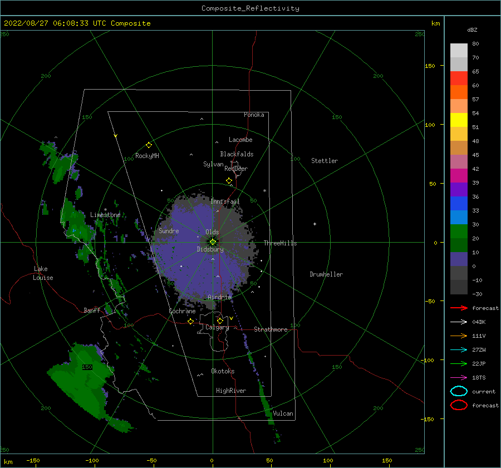
Task: Click the cyan 27ZW arrow in legend
Action: point(459,350)
